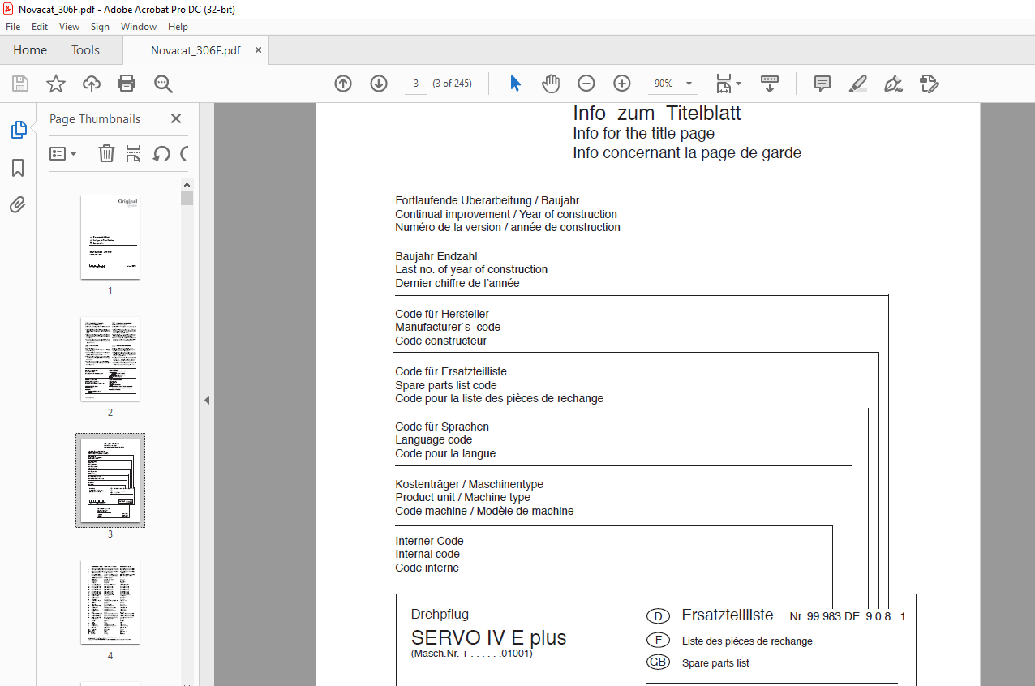This screenshot has width=1035, height=686.
Task: Click 'Drehpflug' text in document
Action: pyautogui.click(x=440, y=615)
